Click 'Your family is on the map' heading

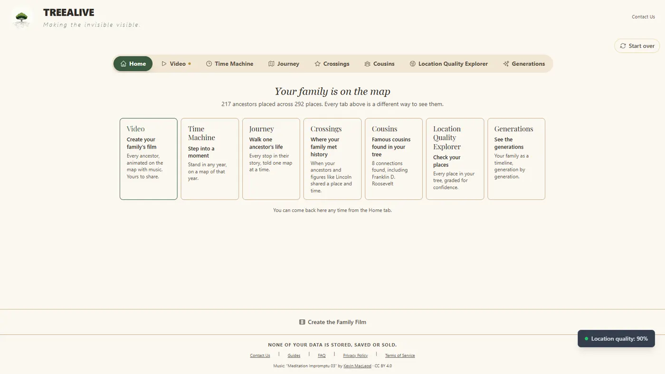coord(332,91)
